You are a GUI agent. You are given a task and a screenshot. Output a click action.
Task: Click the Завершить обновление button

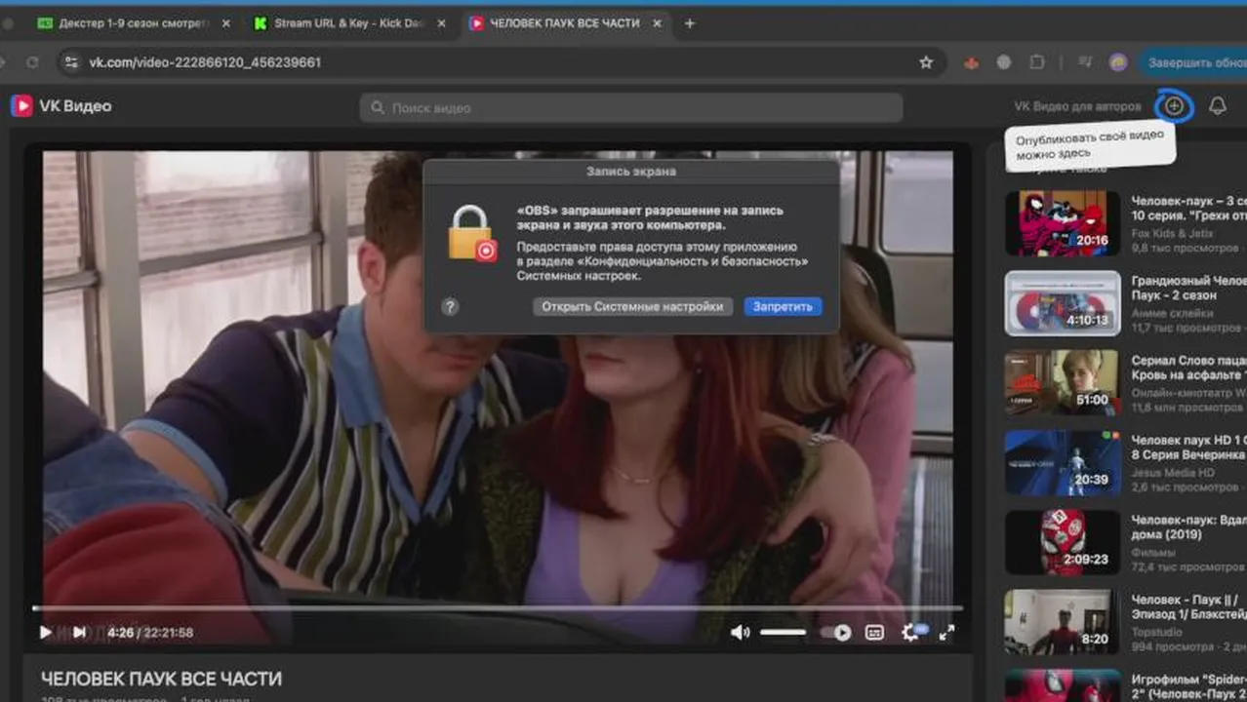coord(1192,62)
